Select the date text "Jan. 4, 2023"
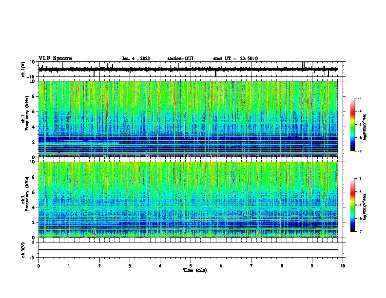 (136, 58)
